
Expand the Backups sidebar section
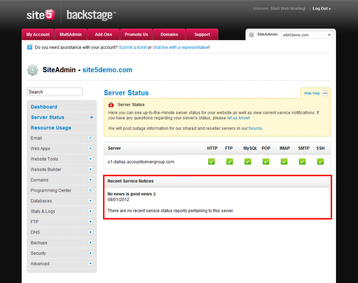coord(91,242)
